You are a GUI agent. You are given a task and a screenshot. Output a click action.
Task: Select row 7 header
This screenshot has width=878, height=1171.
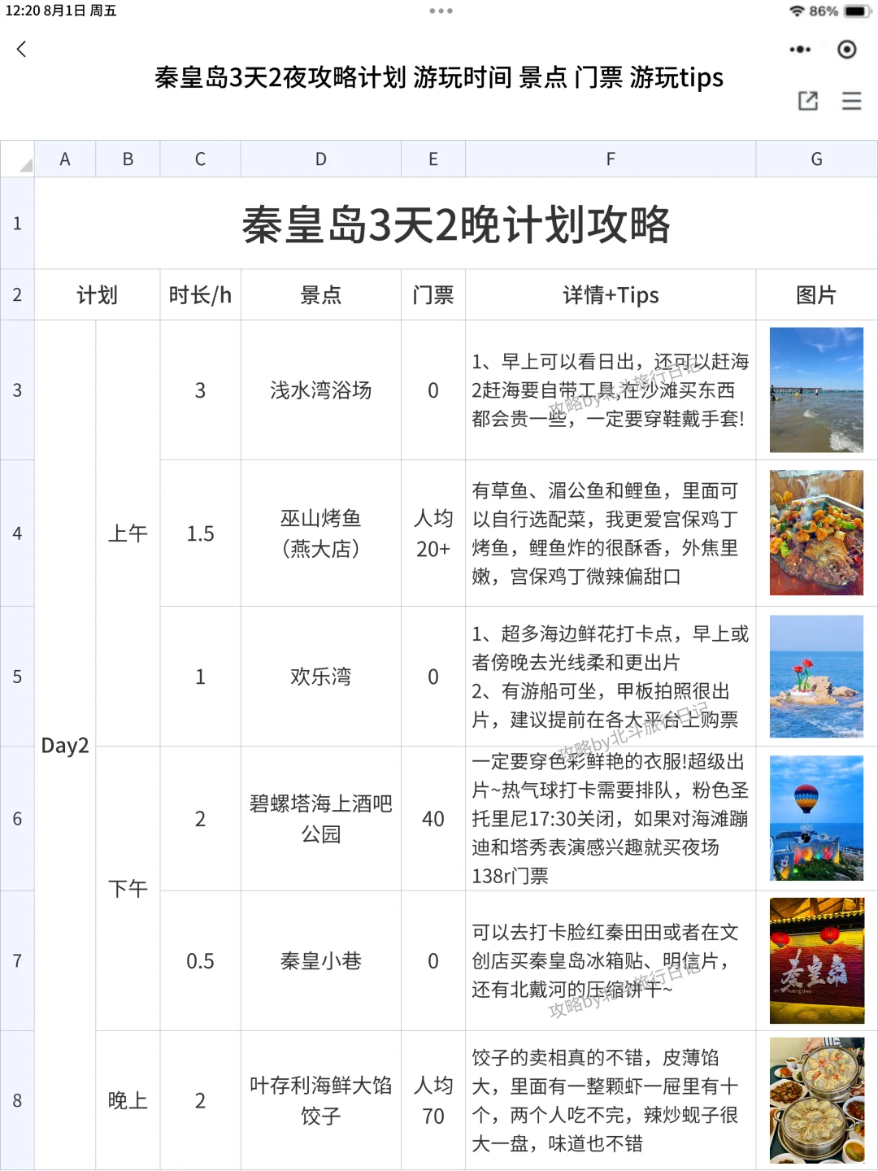pos(17,960)
